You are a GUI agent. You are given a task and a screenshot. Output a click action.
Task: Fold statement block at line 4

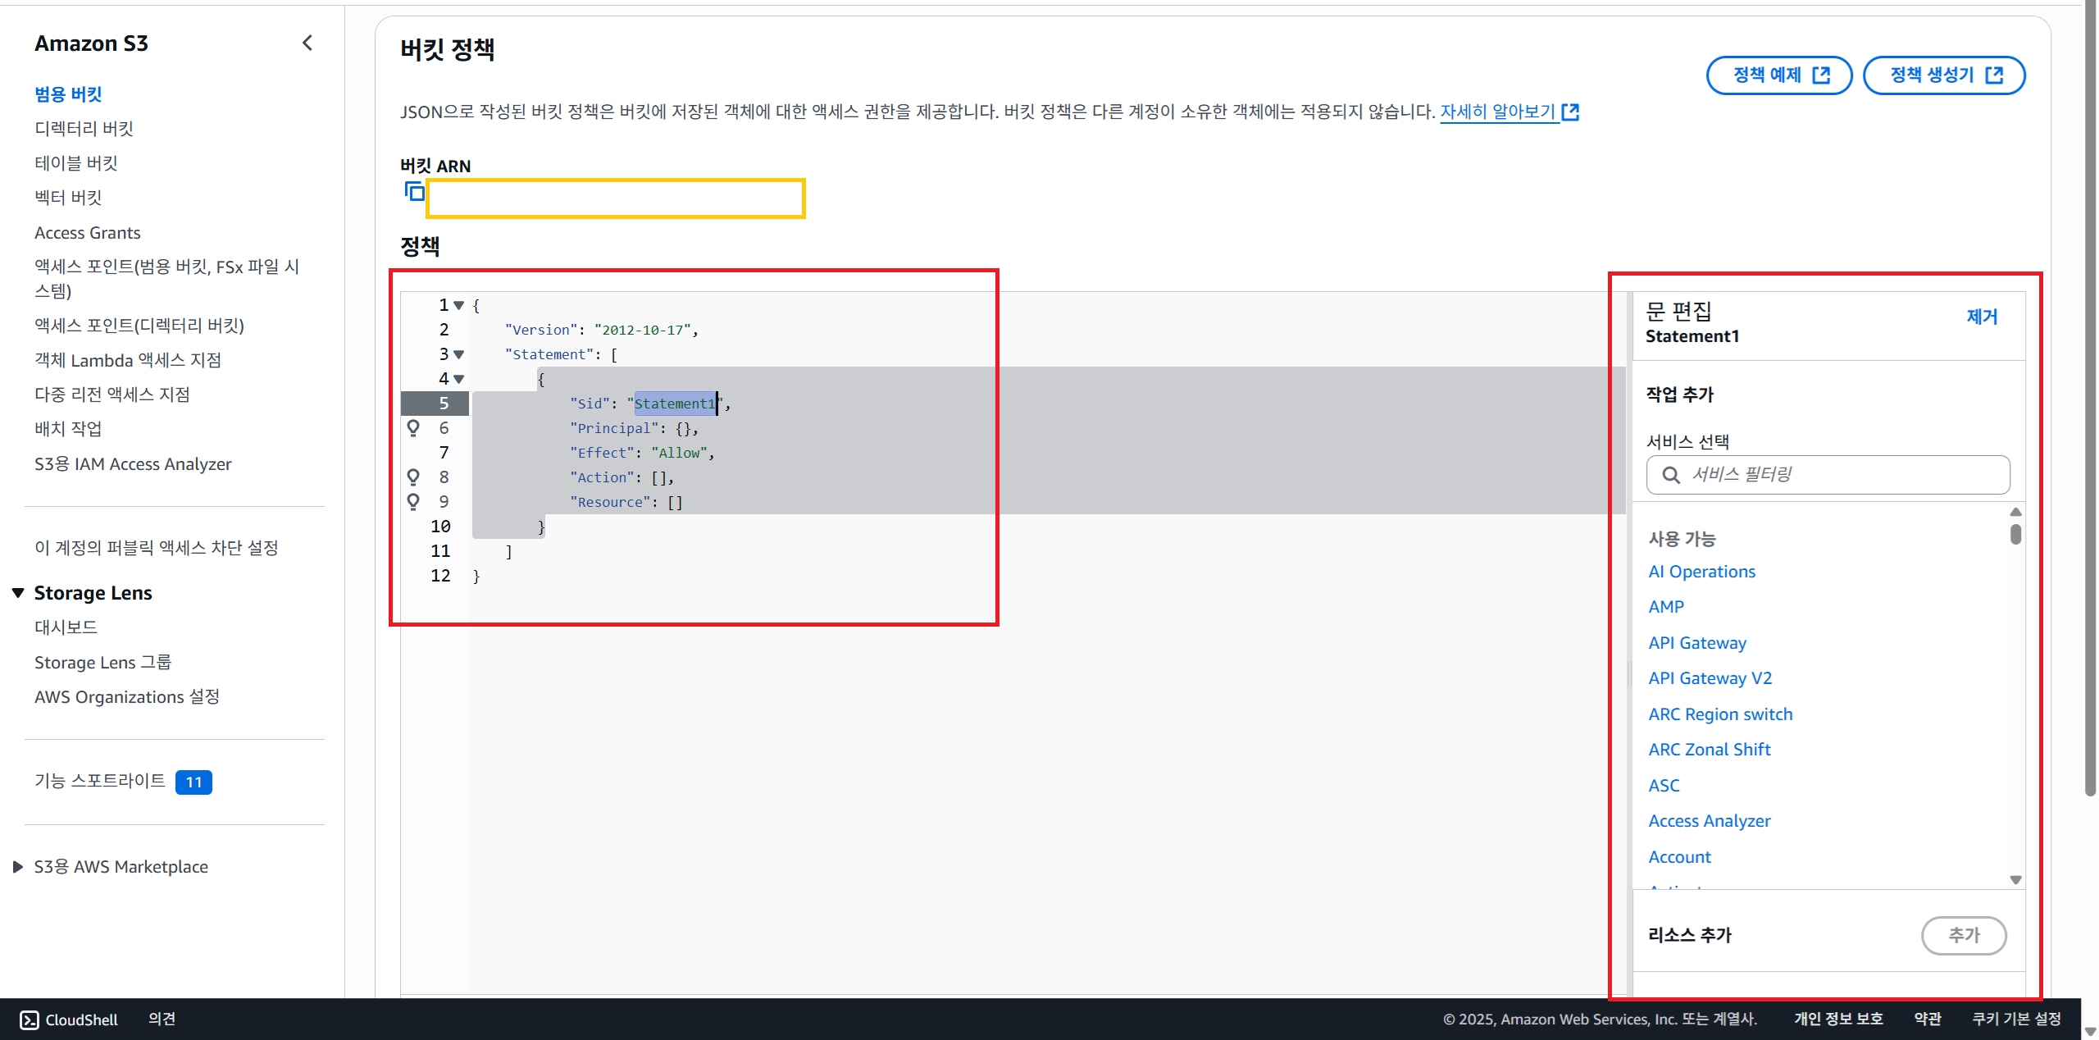click(459, 379)
